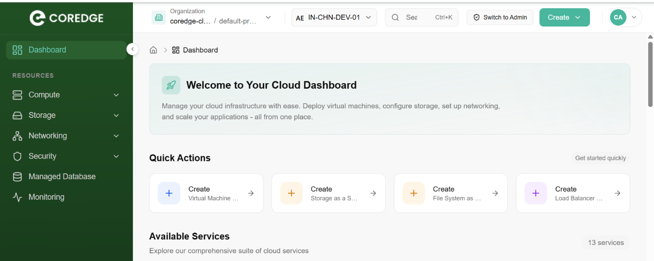Click the CA user avatar
654x261 pixels.
[x=618, y=17]
